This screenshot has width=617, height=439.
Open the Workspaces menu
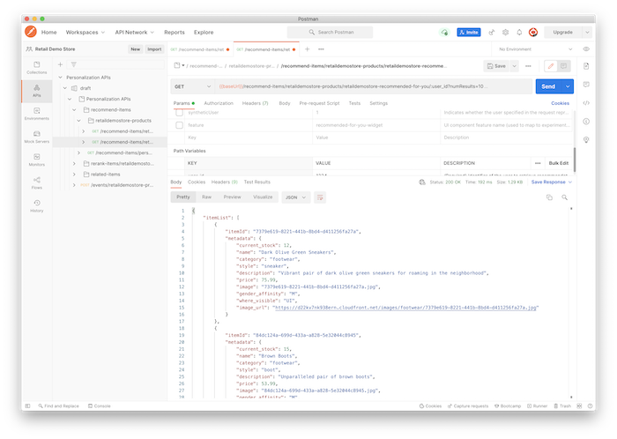click(x=85, y=33)
